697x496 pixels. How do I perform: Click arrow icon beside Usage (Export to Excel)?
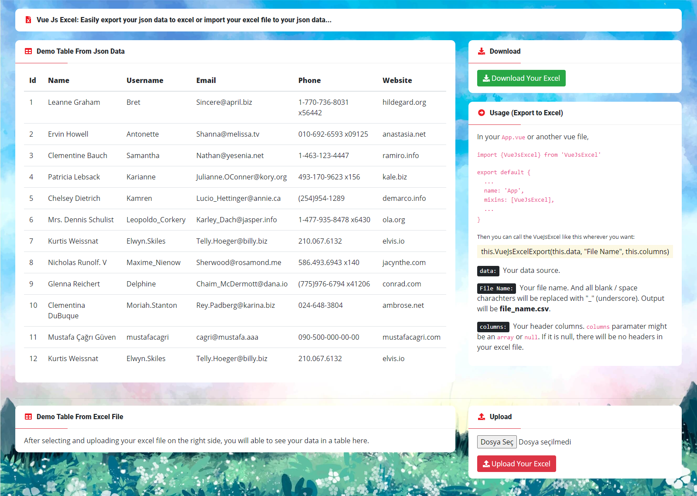tap(482, 113)
